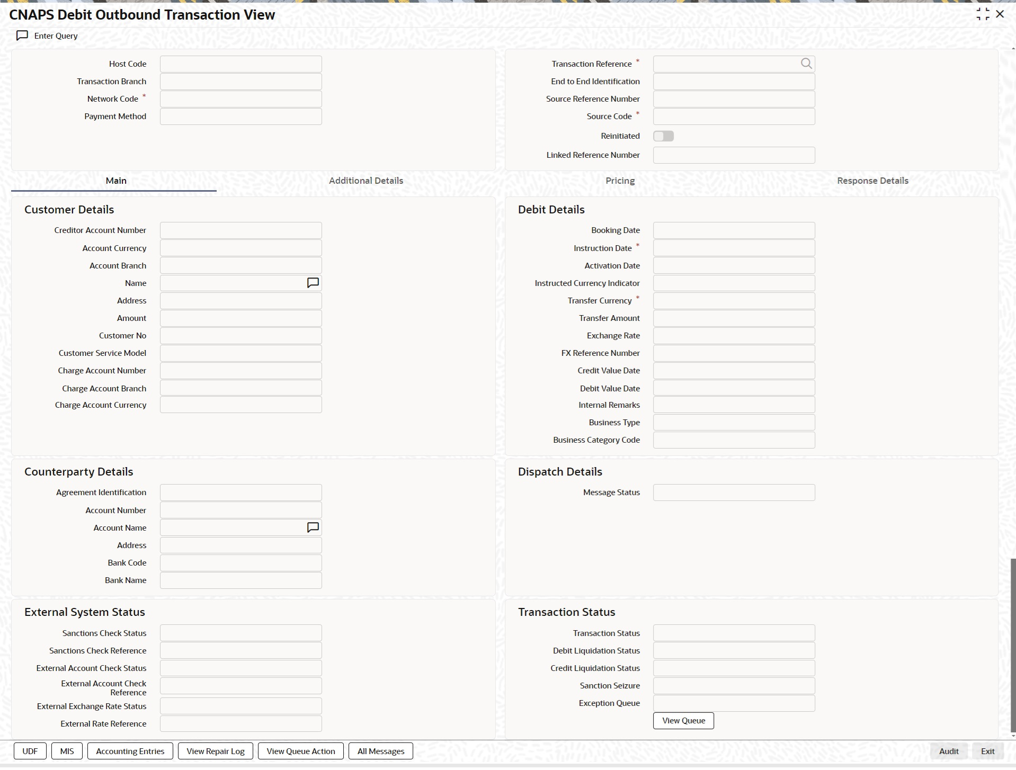
Task: Click the External System Status heading
Action: (85, 612)
